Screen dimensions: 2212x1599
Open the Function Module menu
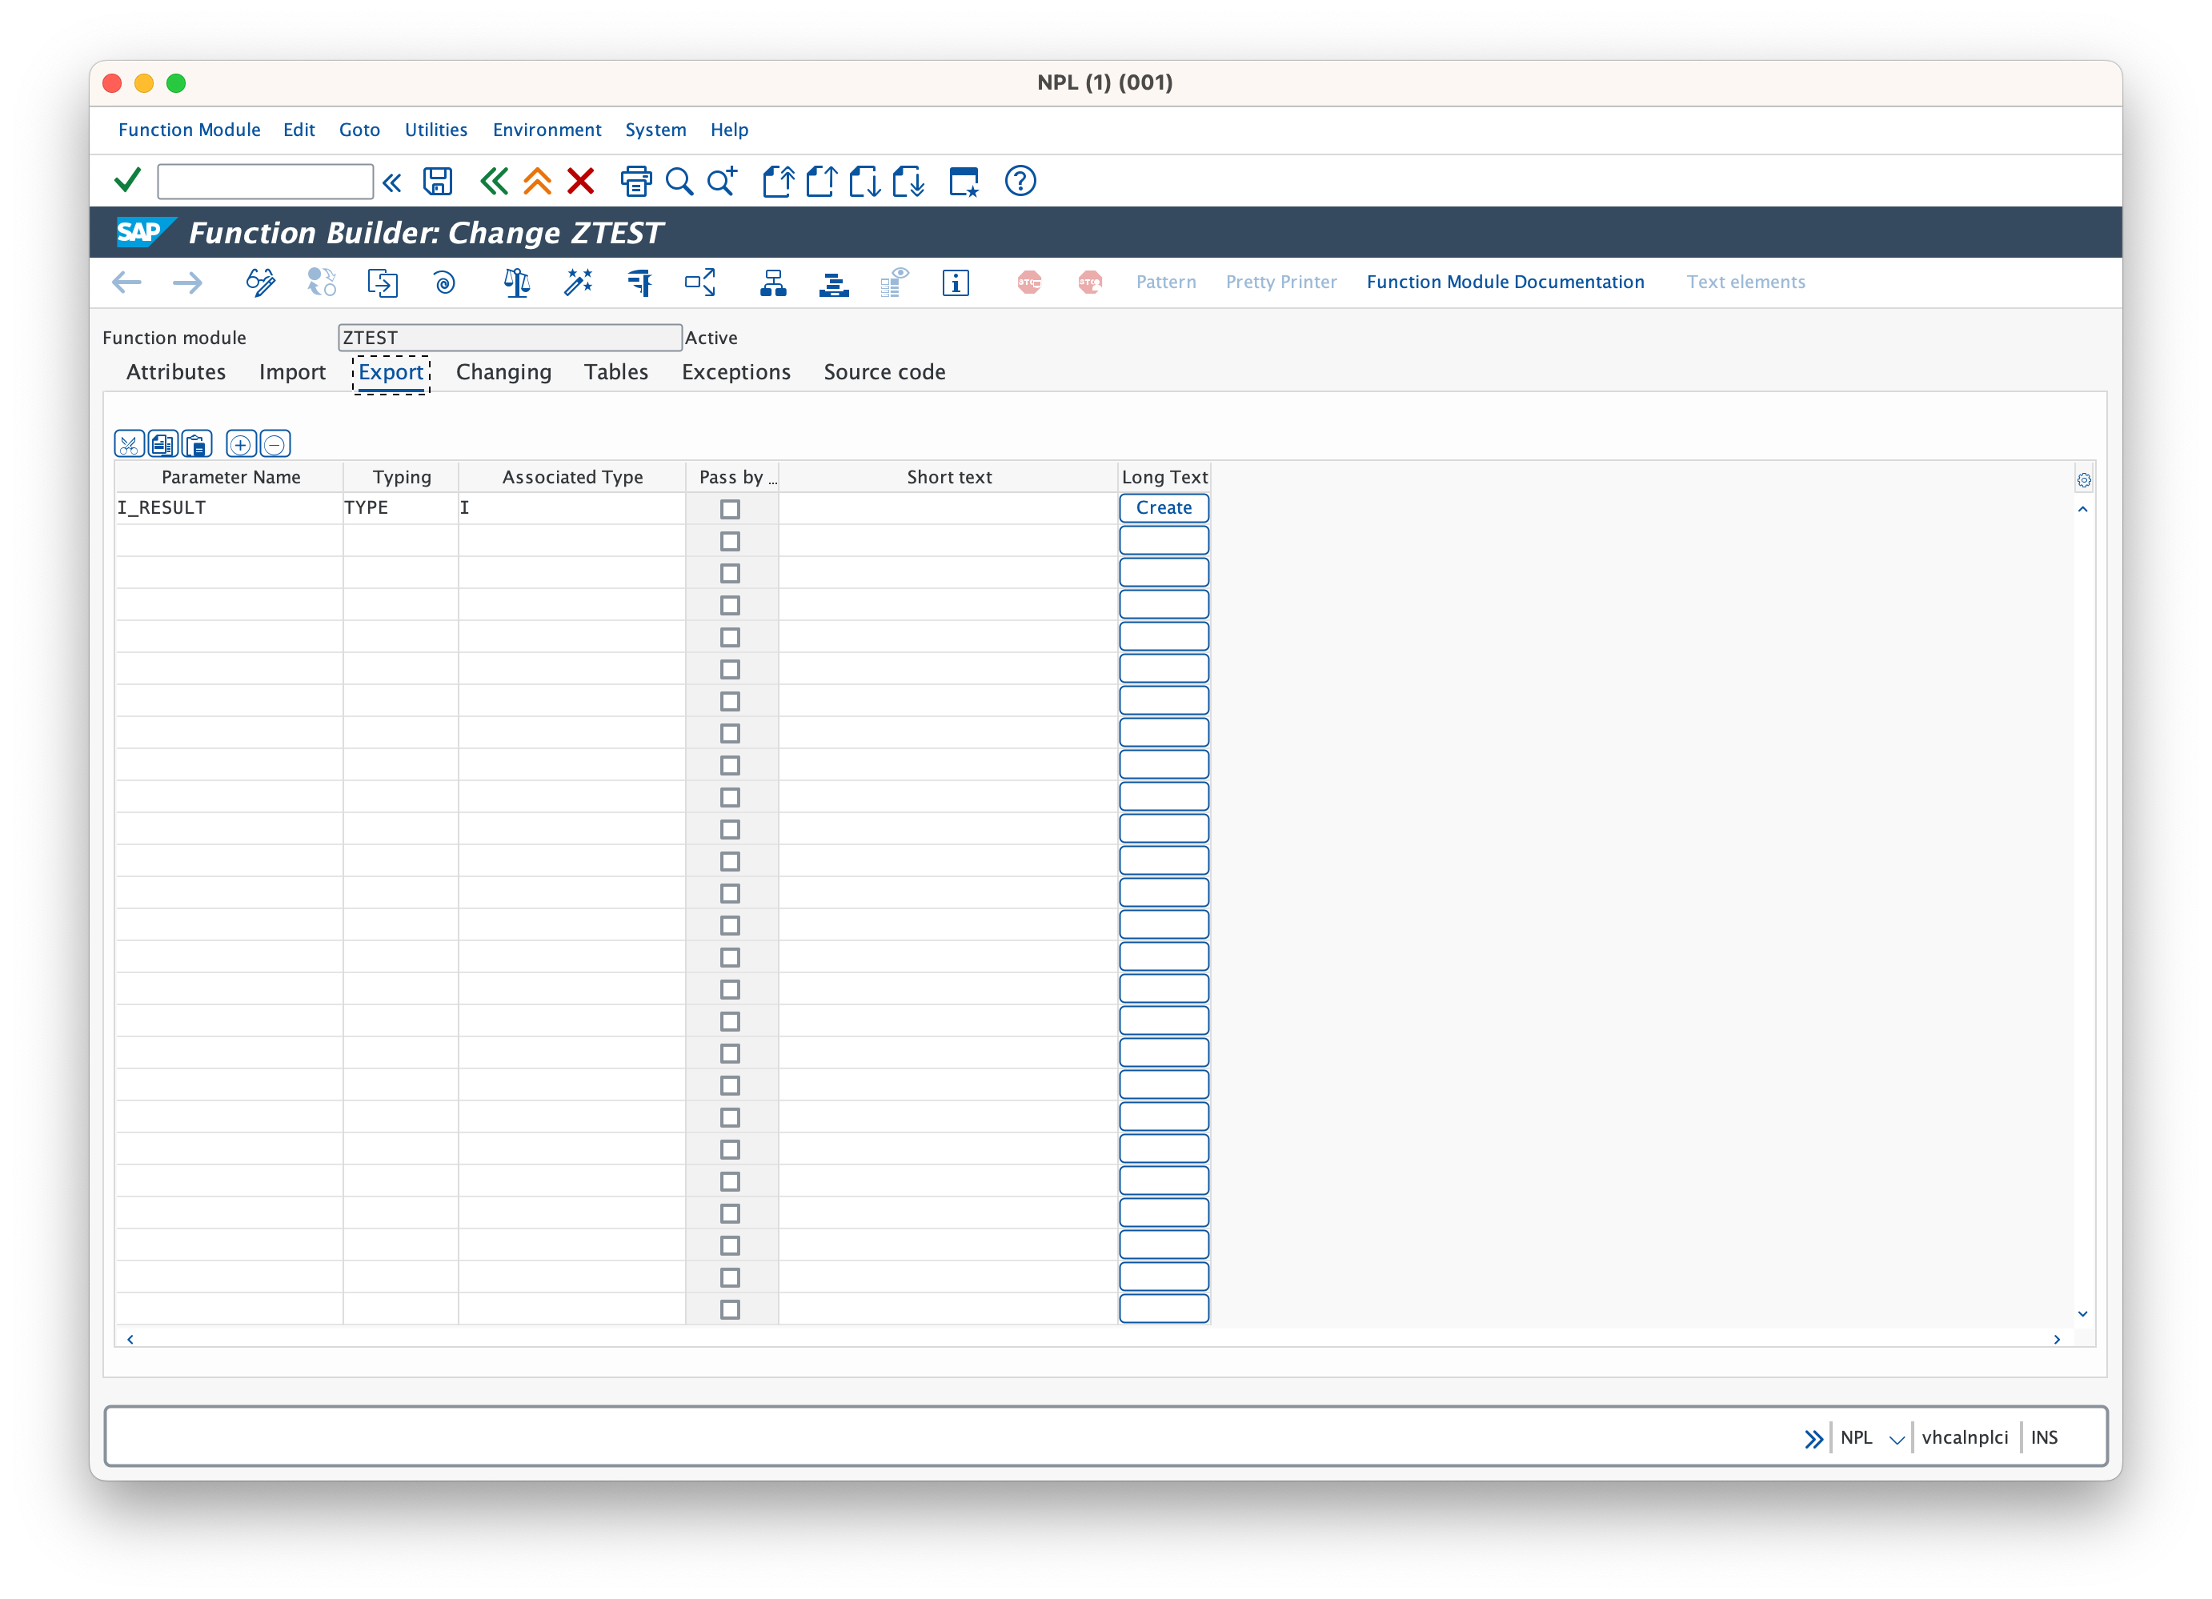pos(189,130)
